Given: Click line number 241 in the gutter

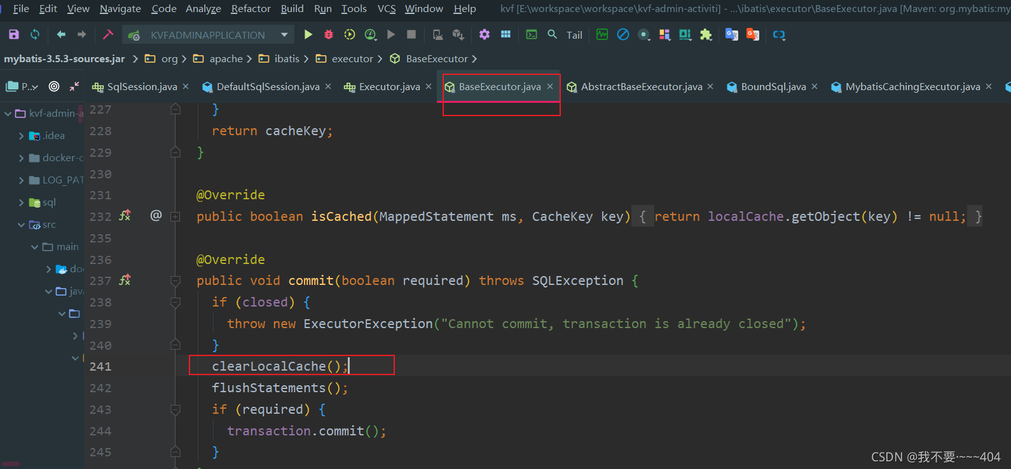Looking at the screenshot, I should pyautogui.click(x=100, y=366).
